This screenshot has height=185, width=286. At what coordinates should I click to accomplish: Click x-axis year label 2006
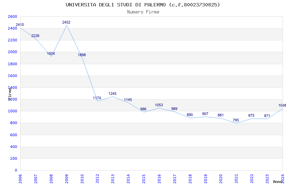[20, 179]
